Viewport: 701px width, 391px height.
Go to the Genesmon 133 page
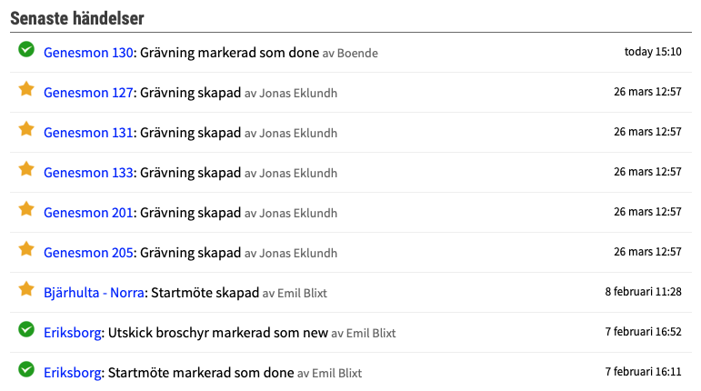(88, 173)
